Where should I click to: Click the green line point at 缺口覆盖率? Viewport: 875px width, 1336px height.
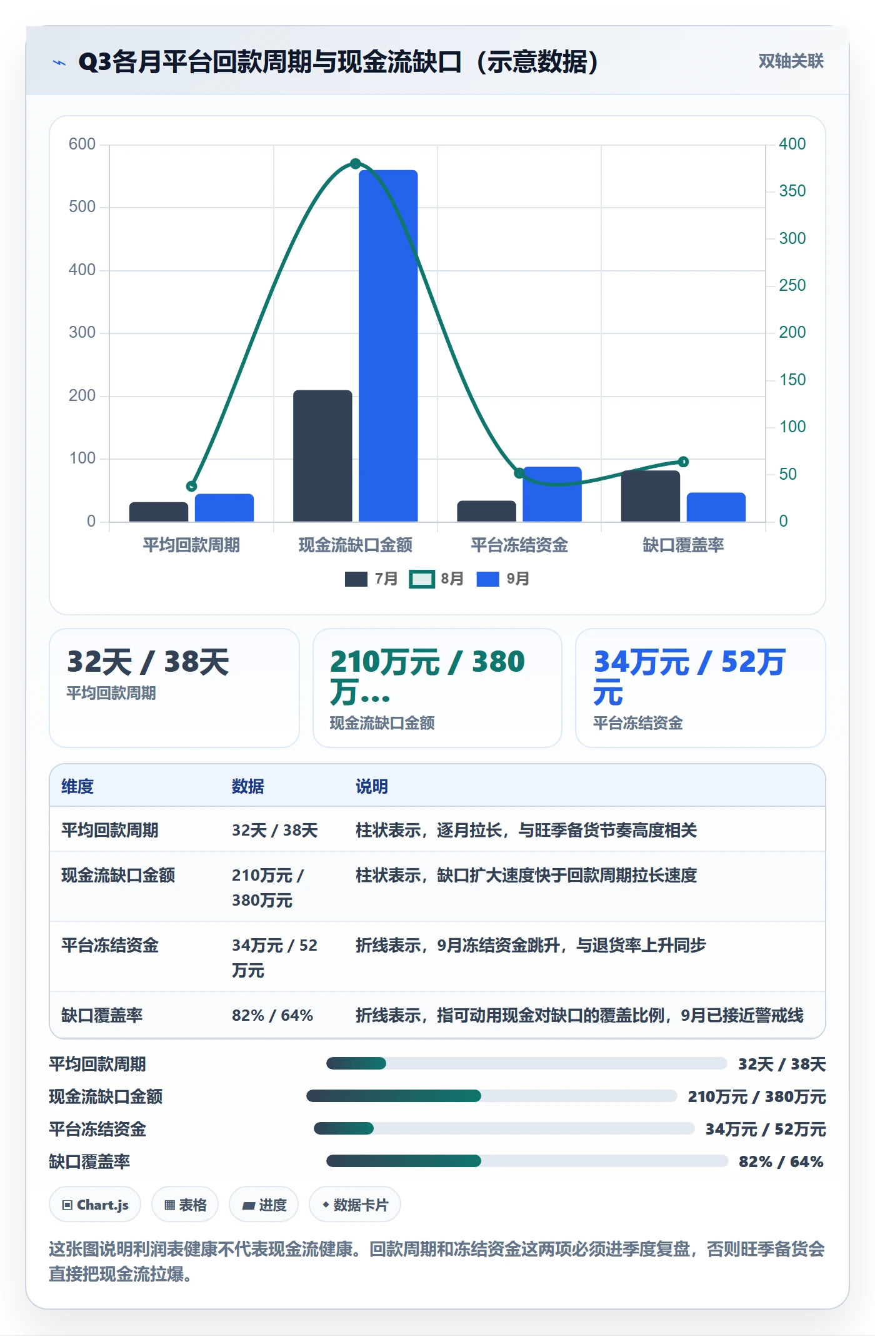[x=683, y=462]
